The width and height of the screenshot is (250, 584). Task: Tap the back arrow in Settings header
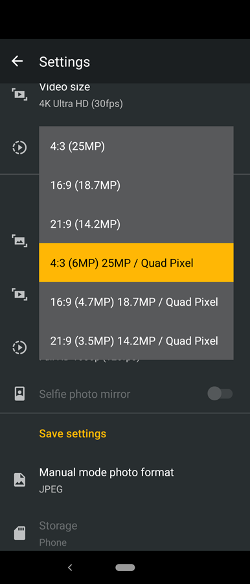coord(17,61)
